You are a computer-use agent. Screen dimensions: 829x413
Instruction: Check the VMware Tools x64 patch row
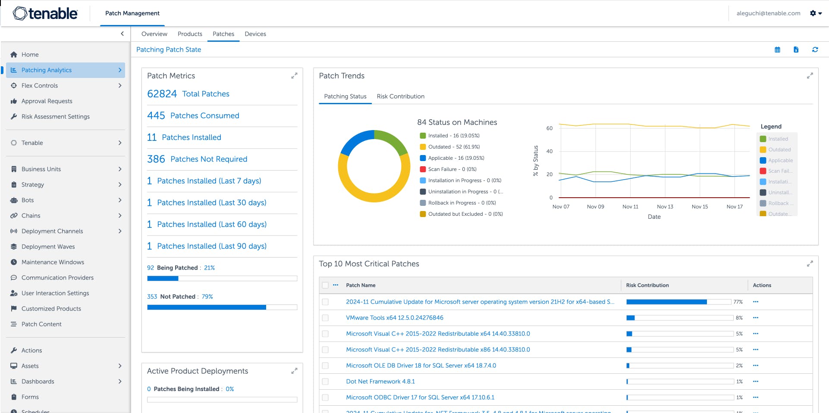(x=326, y=318)
